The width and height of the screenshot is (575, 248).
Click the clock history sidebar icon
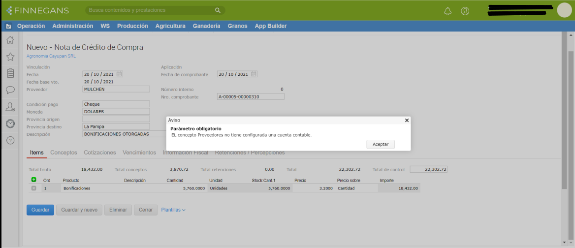pyautogui.click(x=10, y=124)
